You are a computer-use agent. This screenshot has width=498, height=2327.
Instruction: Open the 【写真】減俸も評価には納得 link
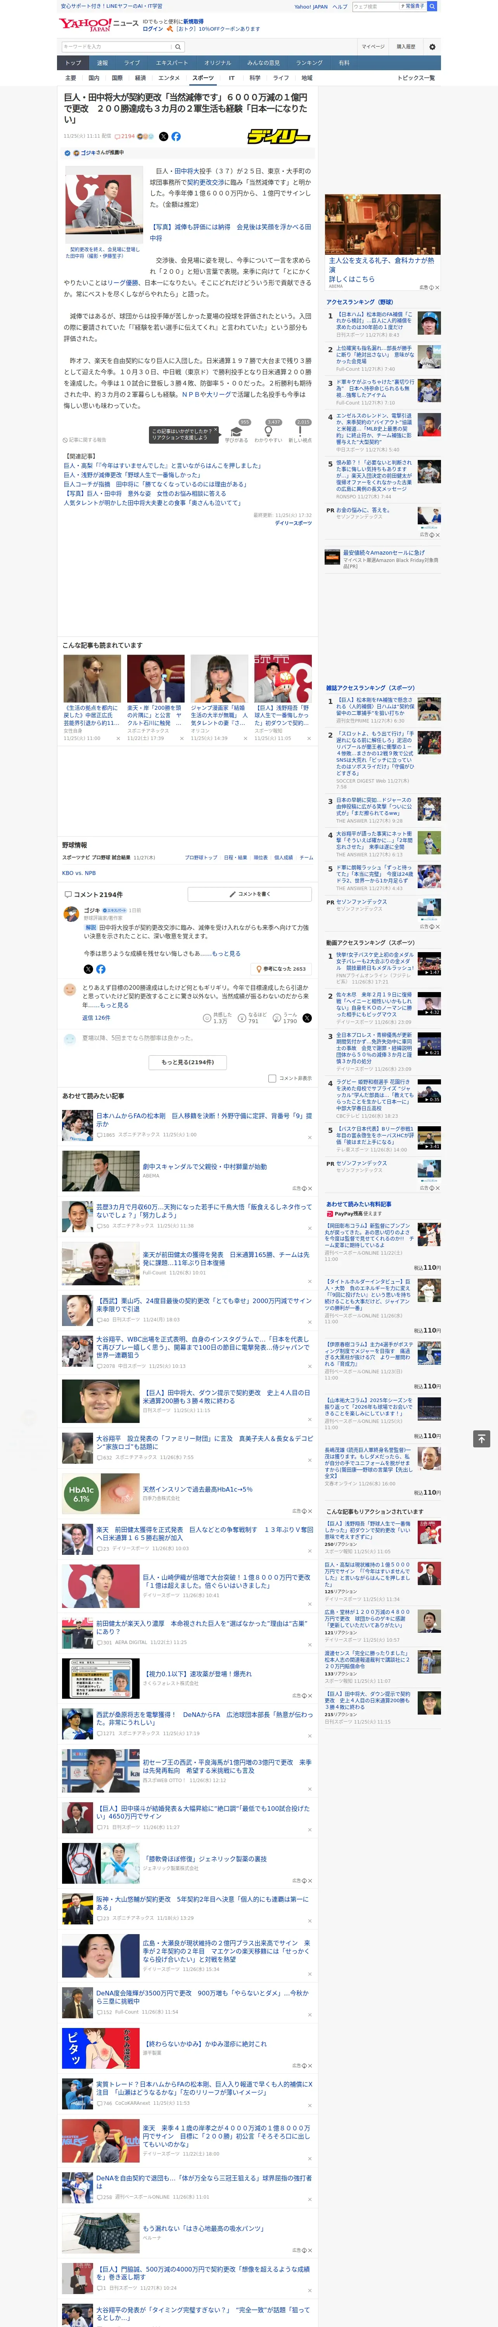coord(230,232)
